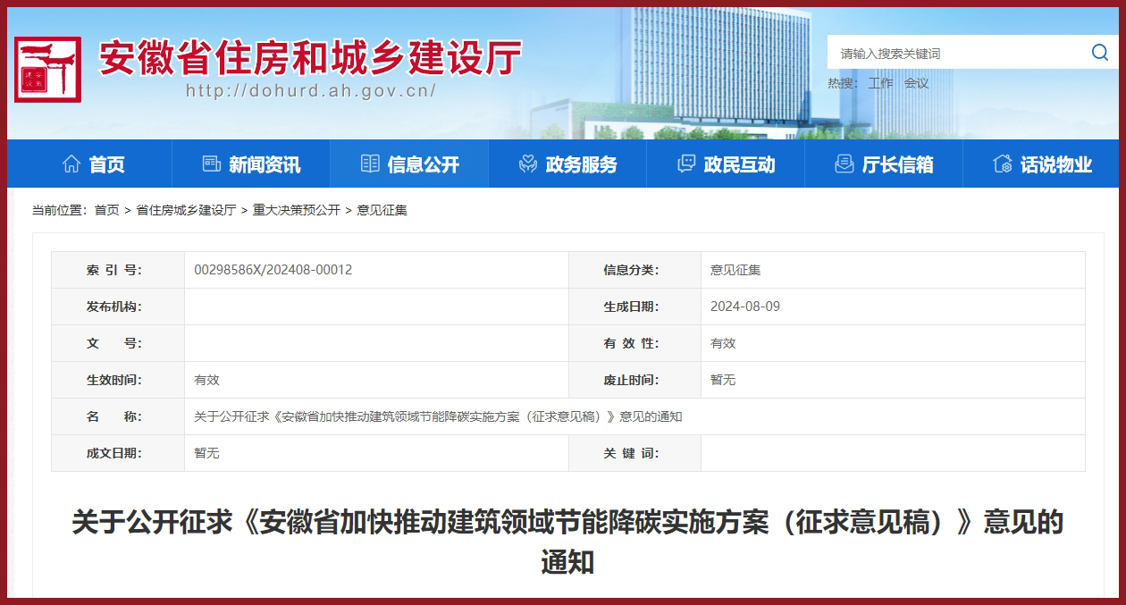Click the 发布机构 label cell
Viewport: 1126px width, 605px height.
coord(118,307)
